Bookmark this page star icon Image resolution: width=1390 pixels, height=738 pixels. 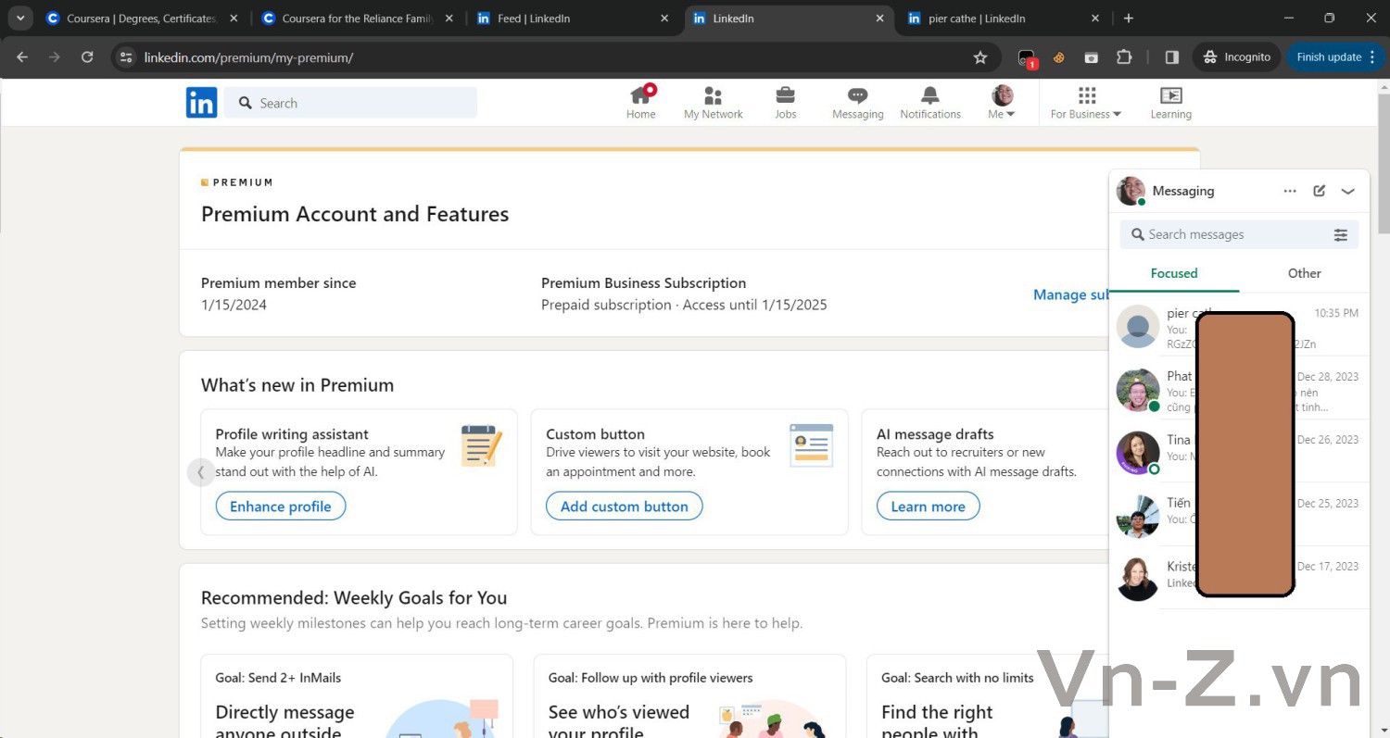[980, 57]
